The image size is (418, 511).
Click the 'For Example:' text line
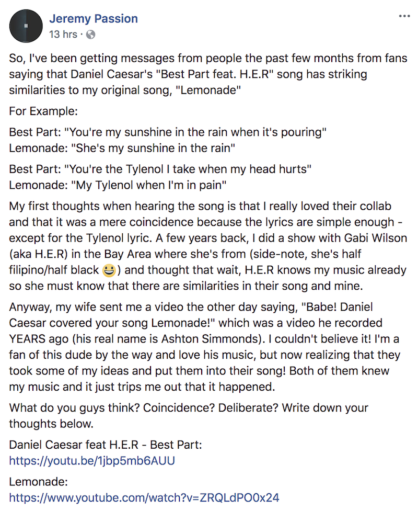43,111
